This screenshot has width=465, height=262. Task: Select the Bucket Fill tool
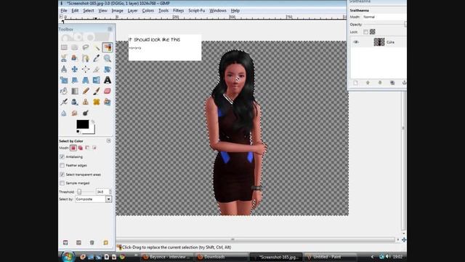[64, 91]
